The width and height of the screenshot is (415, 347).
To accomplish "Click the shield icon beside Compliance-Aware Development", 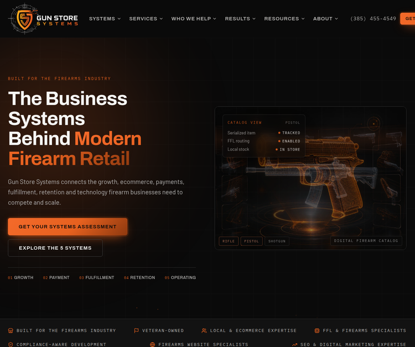I will coord(11,345).
